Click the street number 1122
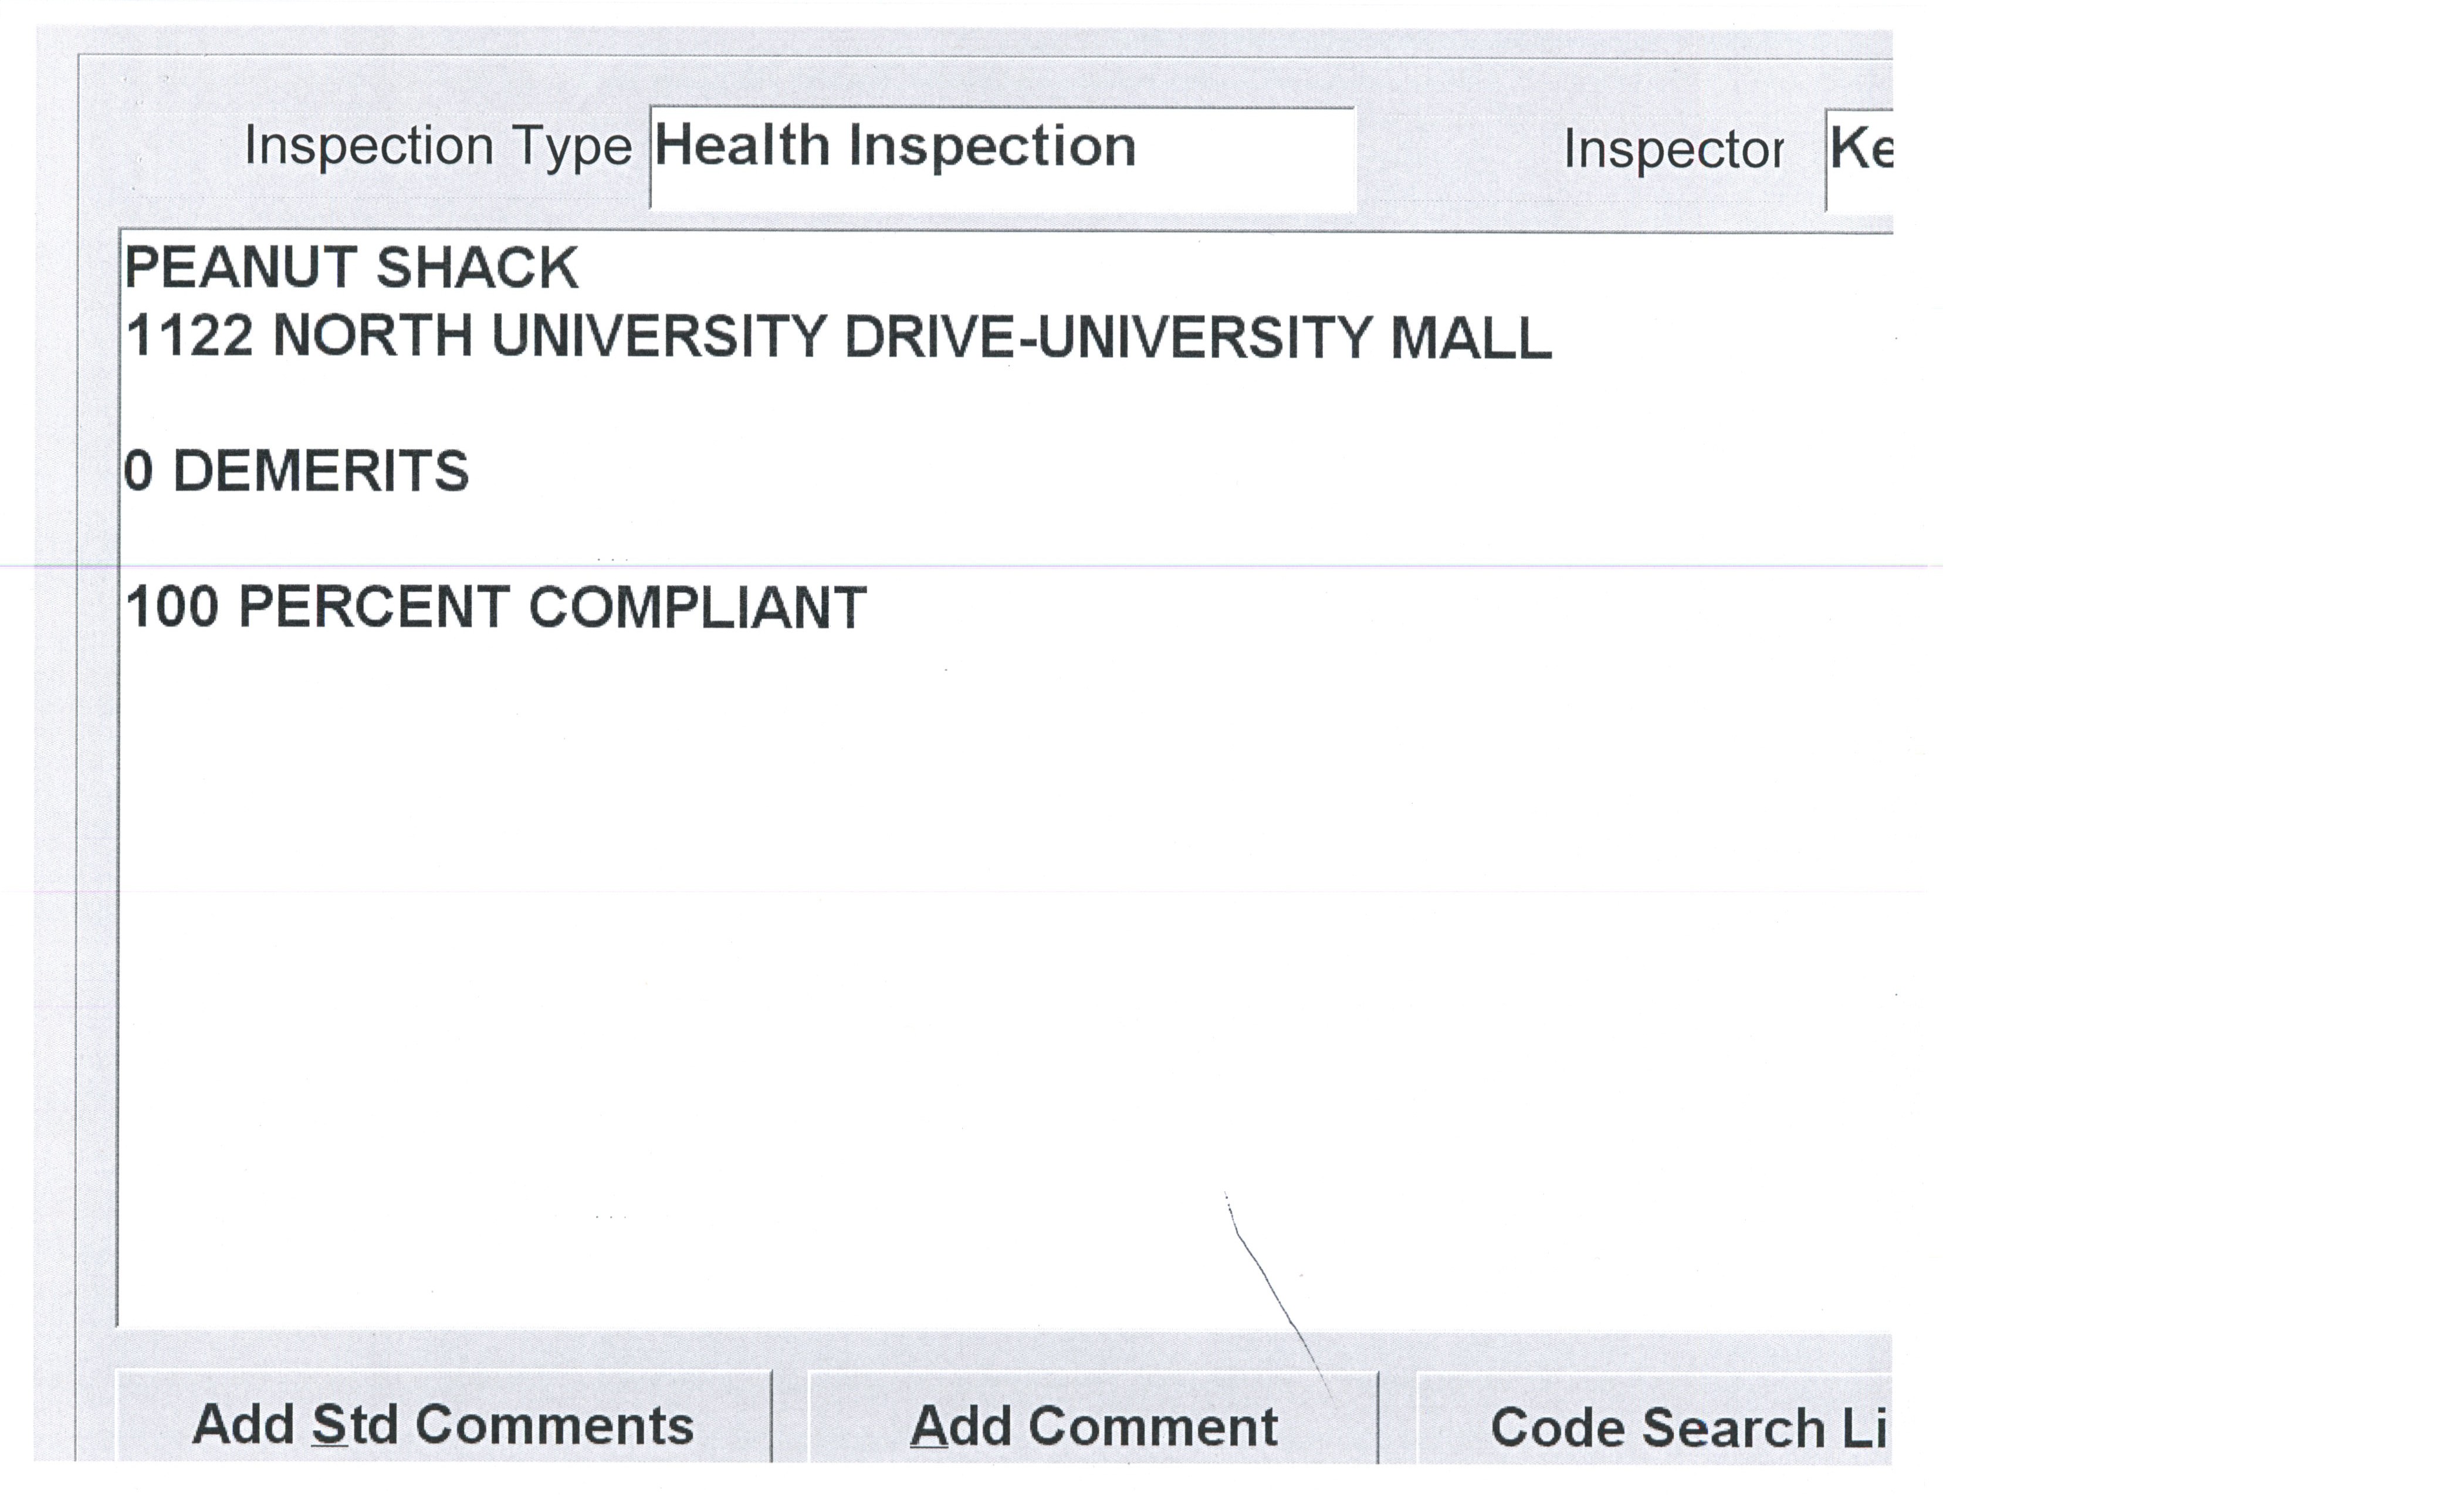 tap(189, 336)
